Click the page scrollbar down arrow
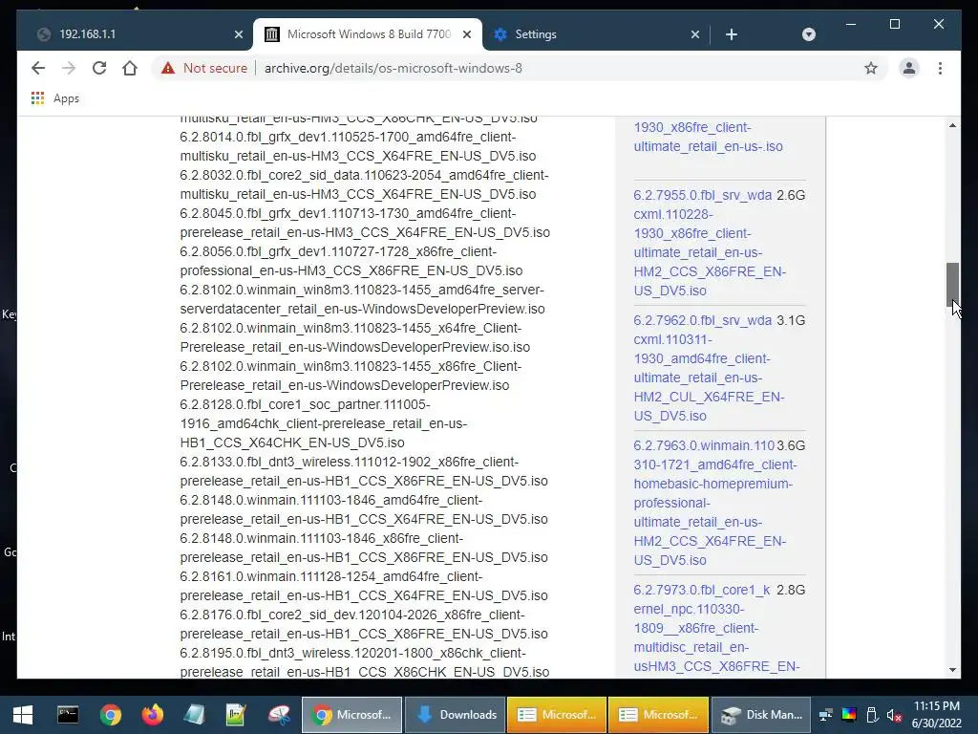Image resolution: width=978 pixels, height=734 pixels. coord(952,670)
